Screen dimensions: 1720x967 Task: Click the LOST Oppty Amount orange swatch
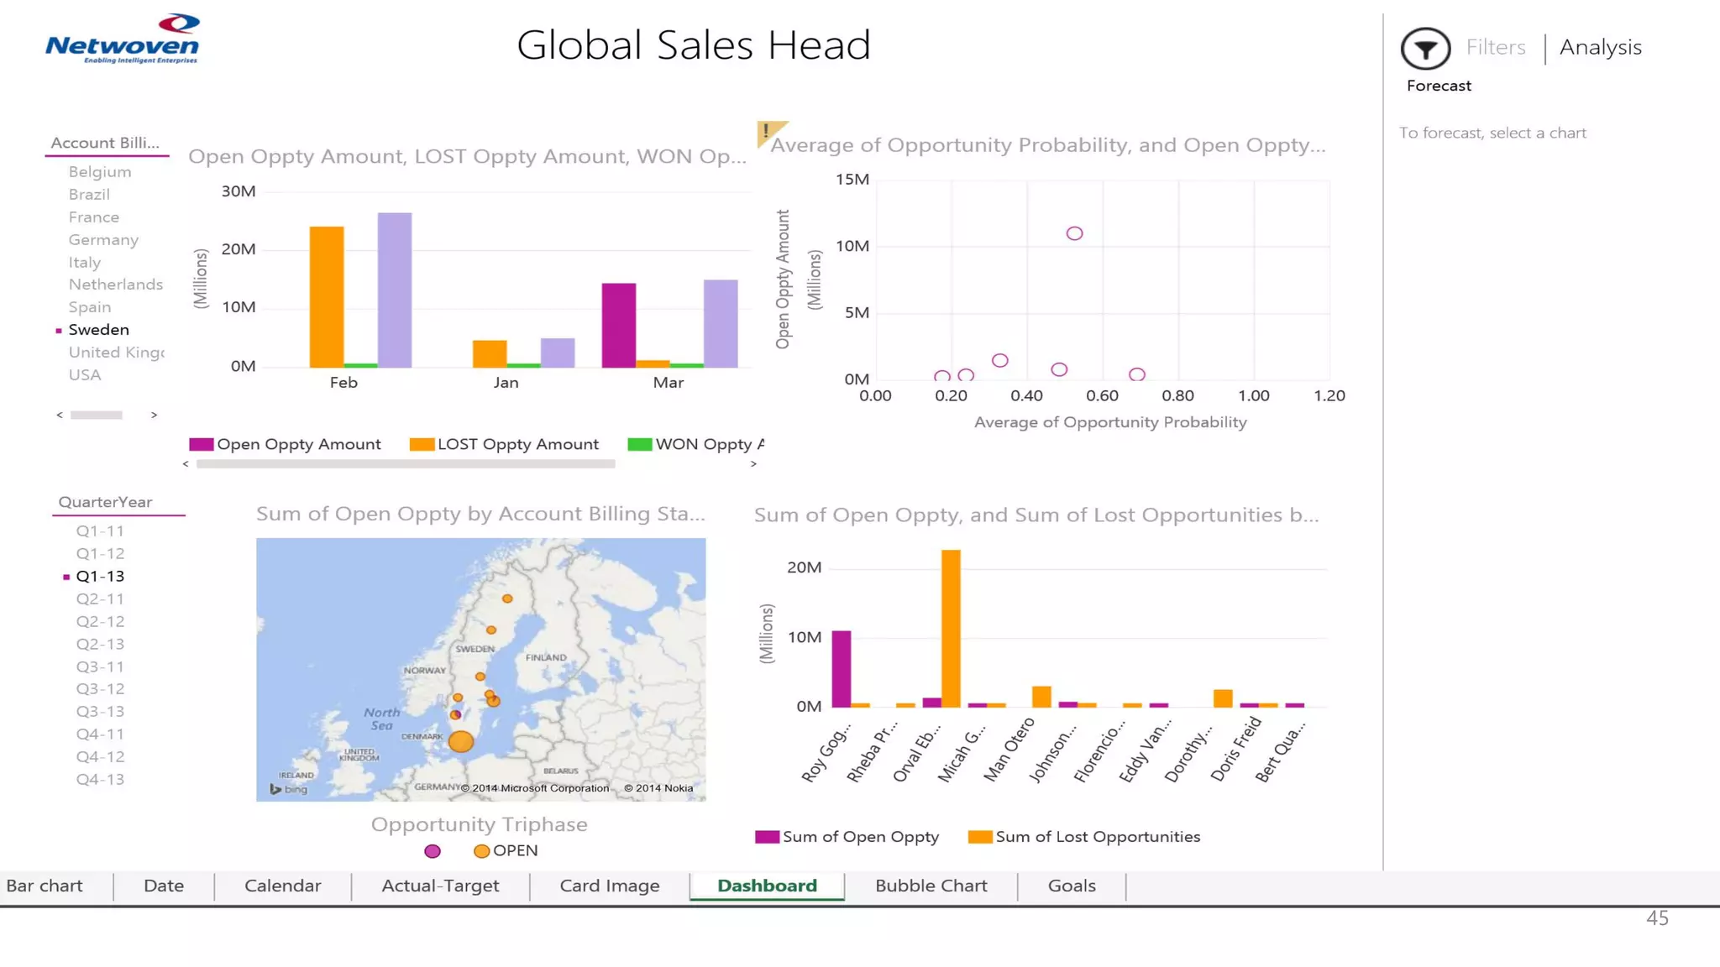tap(422, 445)
